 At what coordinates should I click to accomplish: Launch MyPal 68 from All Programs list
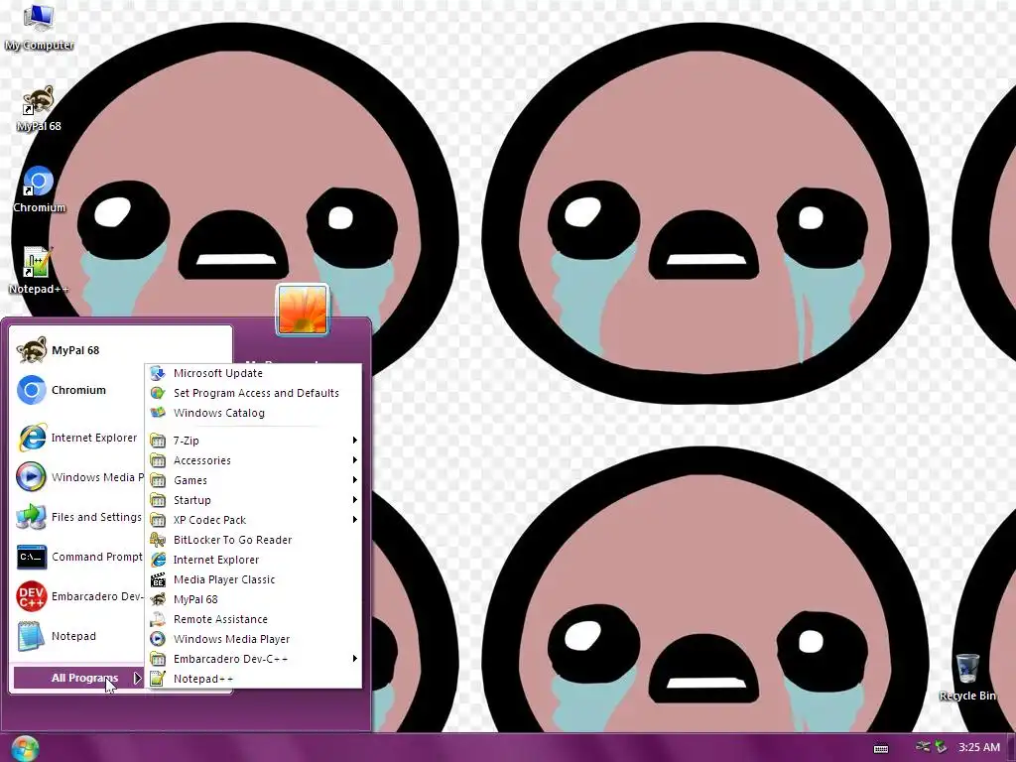(253, 599)
